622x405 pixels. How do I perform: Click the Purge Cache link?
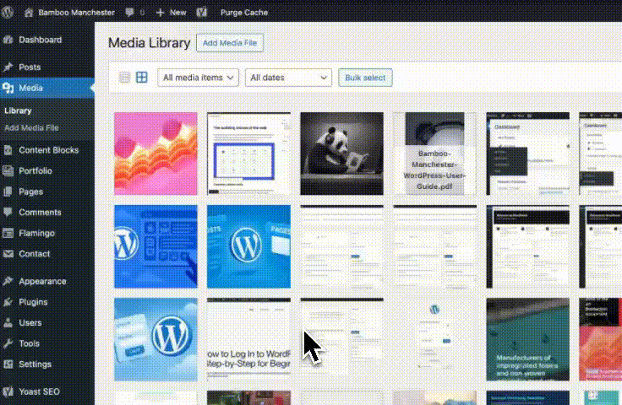point(244,13)
